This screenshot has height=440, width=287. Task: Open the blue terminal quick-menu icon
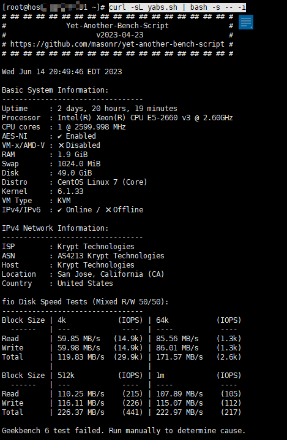click(x=246, y=22)
